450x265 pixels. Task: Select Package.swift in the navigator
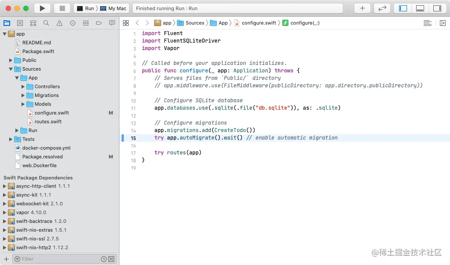tap(38, 51)
